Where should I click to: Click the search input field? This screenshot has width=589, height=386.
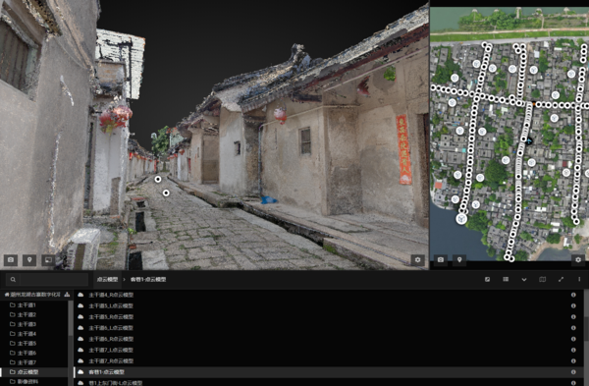54,279
